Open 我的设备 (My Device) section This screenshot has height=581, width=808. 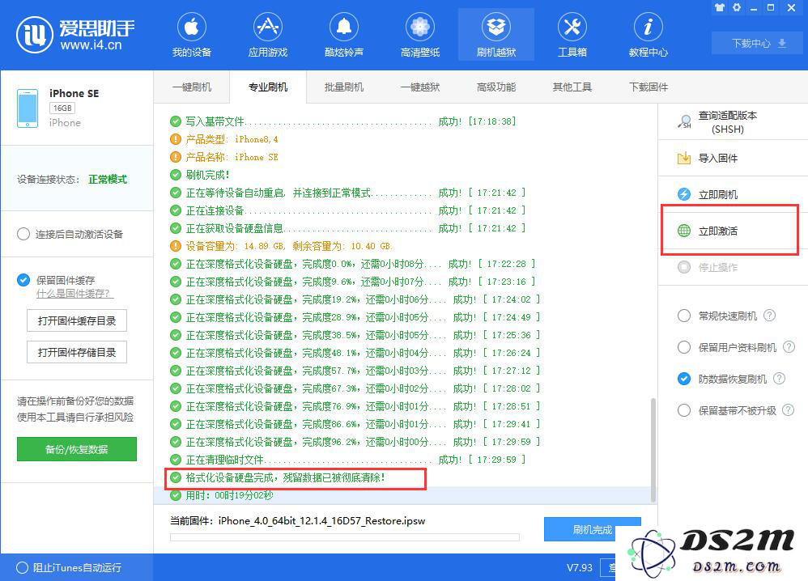coord(191,35)
